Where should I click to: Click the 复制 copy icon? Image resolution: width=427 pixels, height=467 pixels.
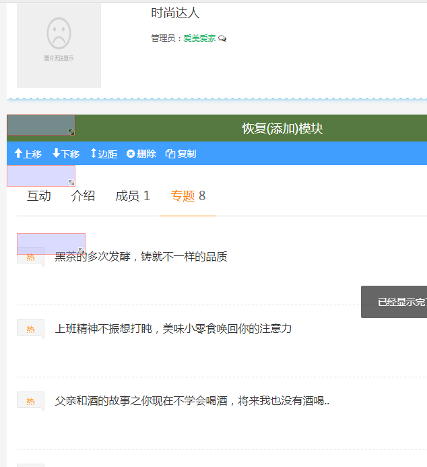[x=170, y=154]
